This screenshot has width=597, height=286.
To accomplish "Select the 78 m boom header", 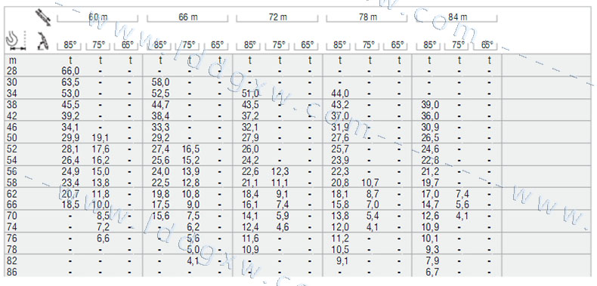I will pos(367,17).
